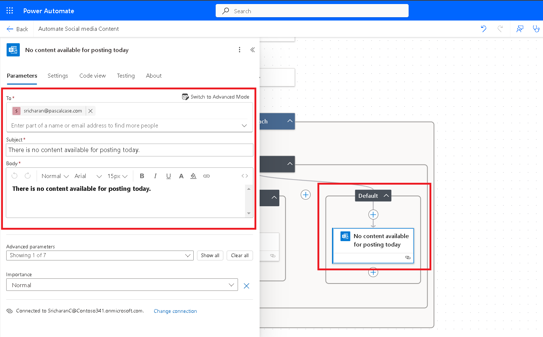Open the three-dot more options menu

(239, 50)
